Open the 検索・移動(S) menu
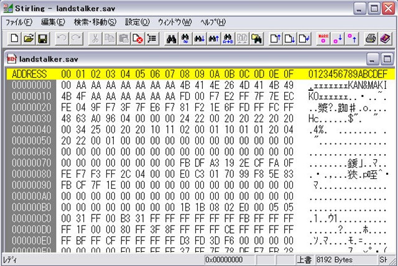 95,22
